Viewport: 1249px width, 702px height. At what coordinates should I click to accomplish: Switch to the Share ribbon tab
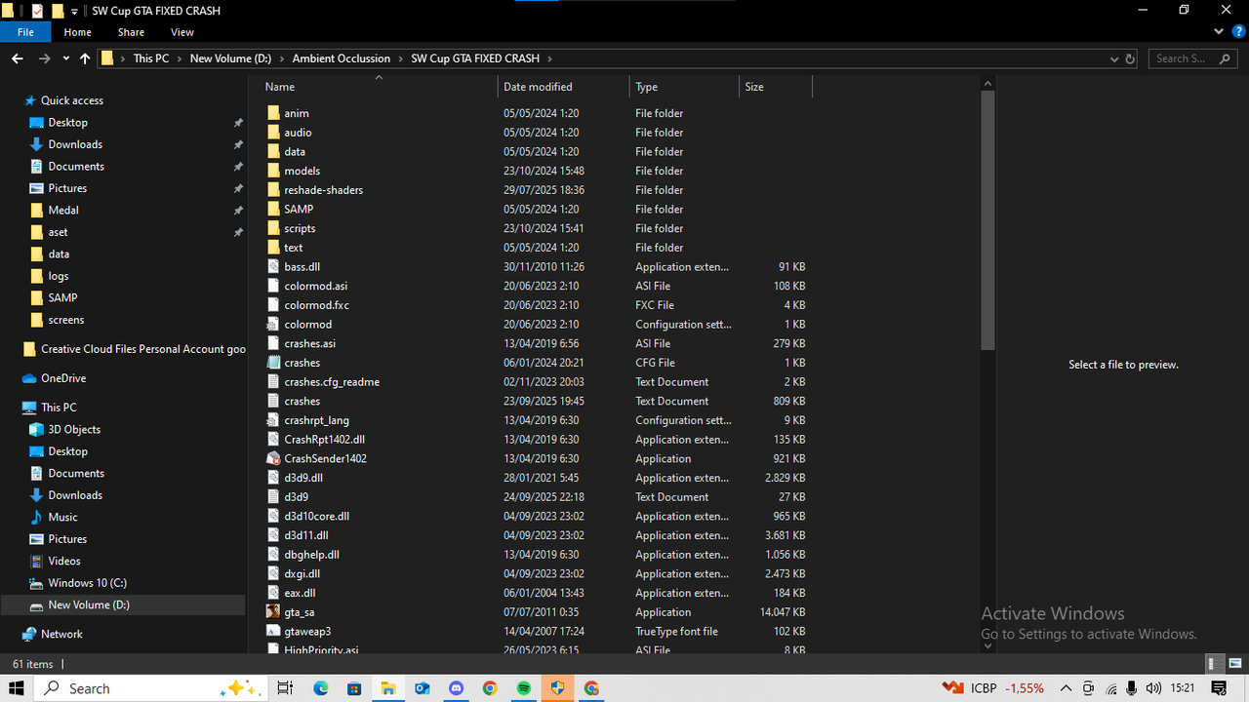[x=131, y=32]
